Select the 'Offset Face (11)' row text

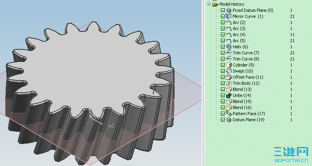coord(248,77)
